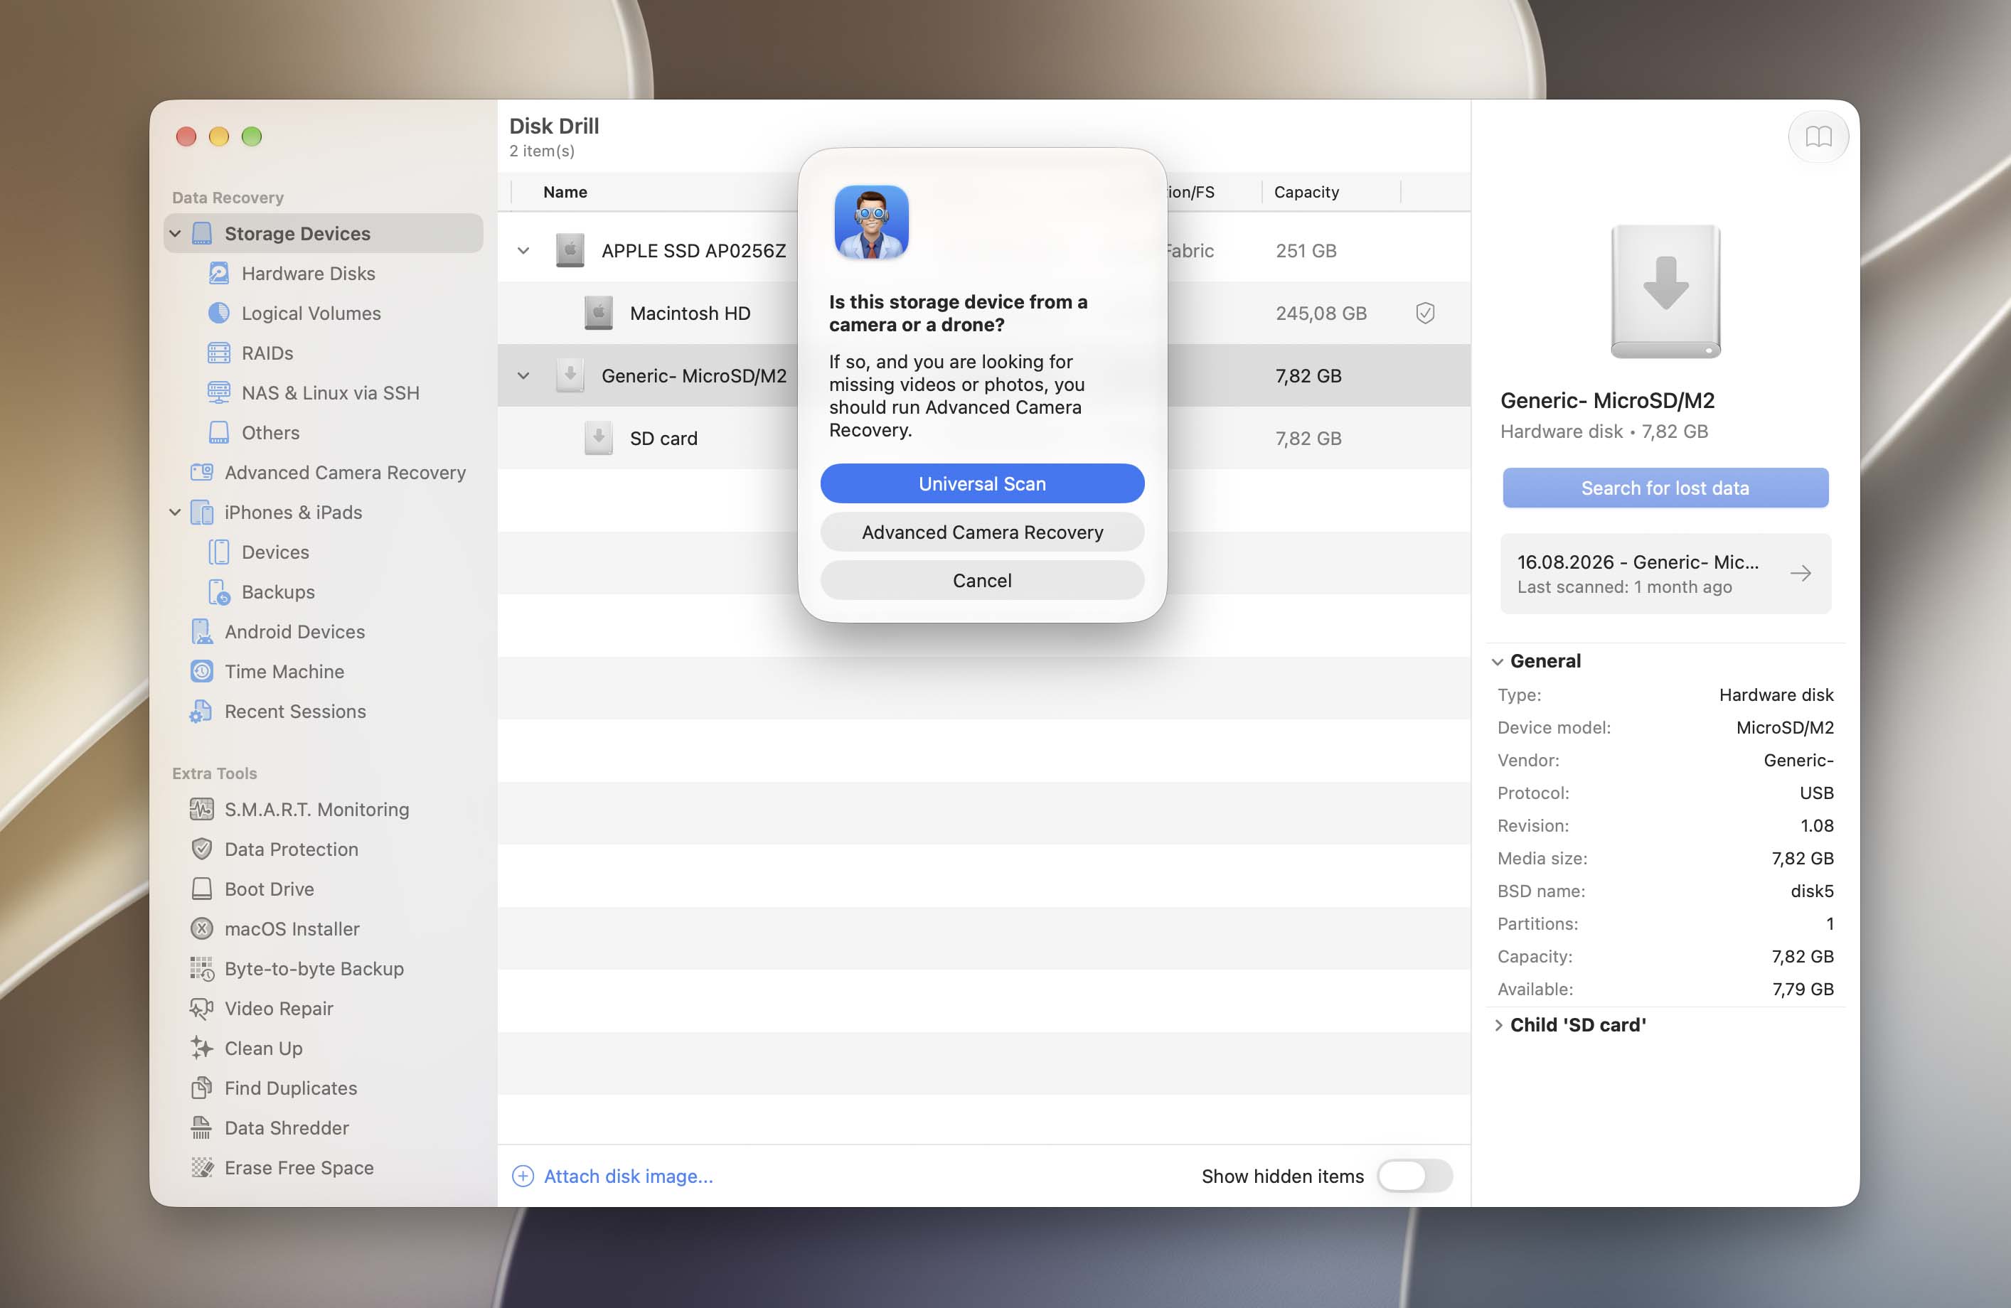
Task: Open NAS & Linux via SSH icon
Action: [219, 392]
